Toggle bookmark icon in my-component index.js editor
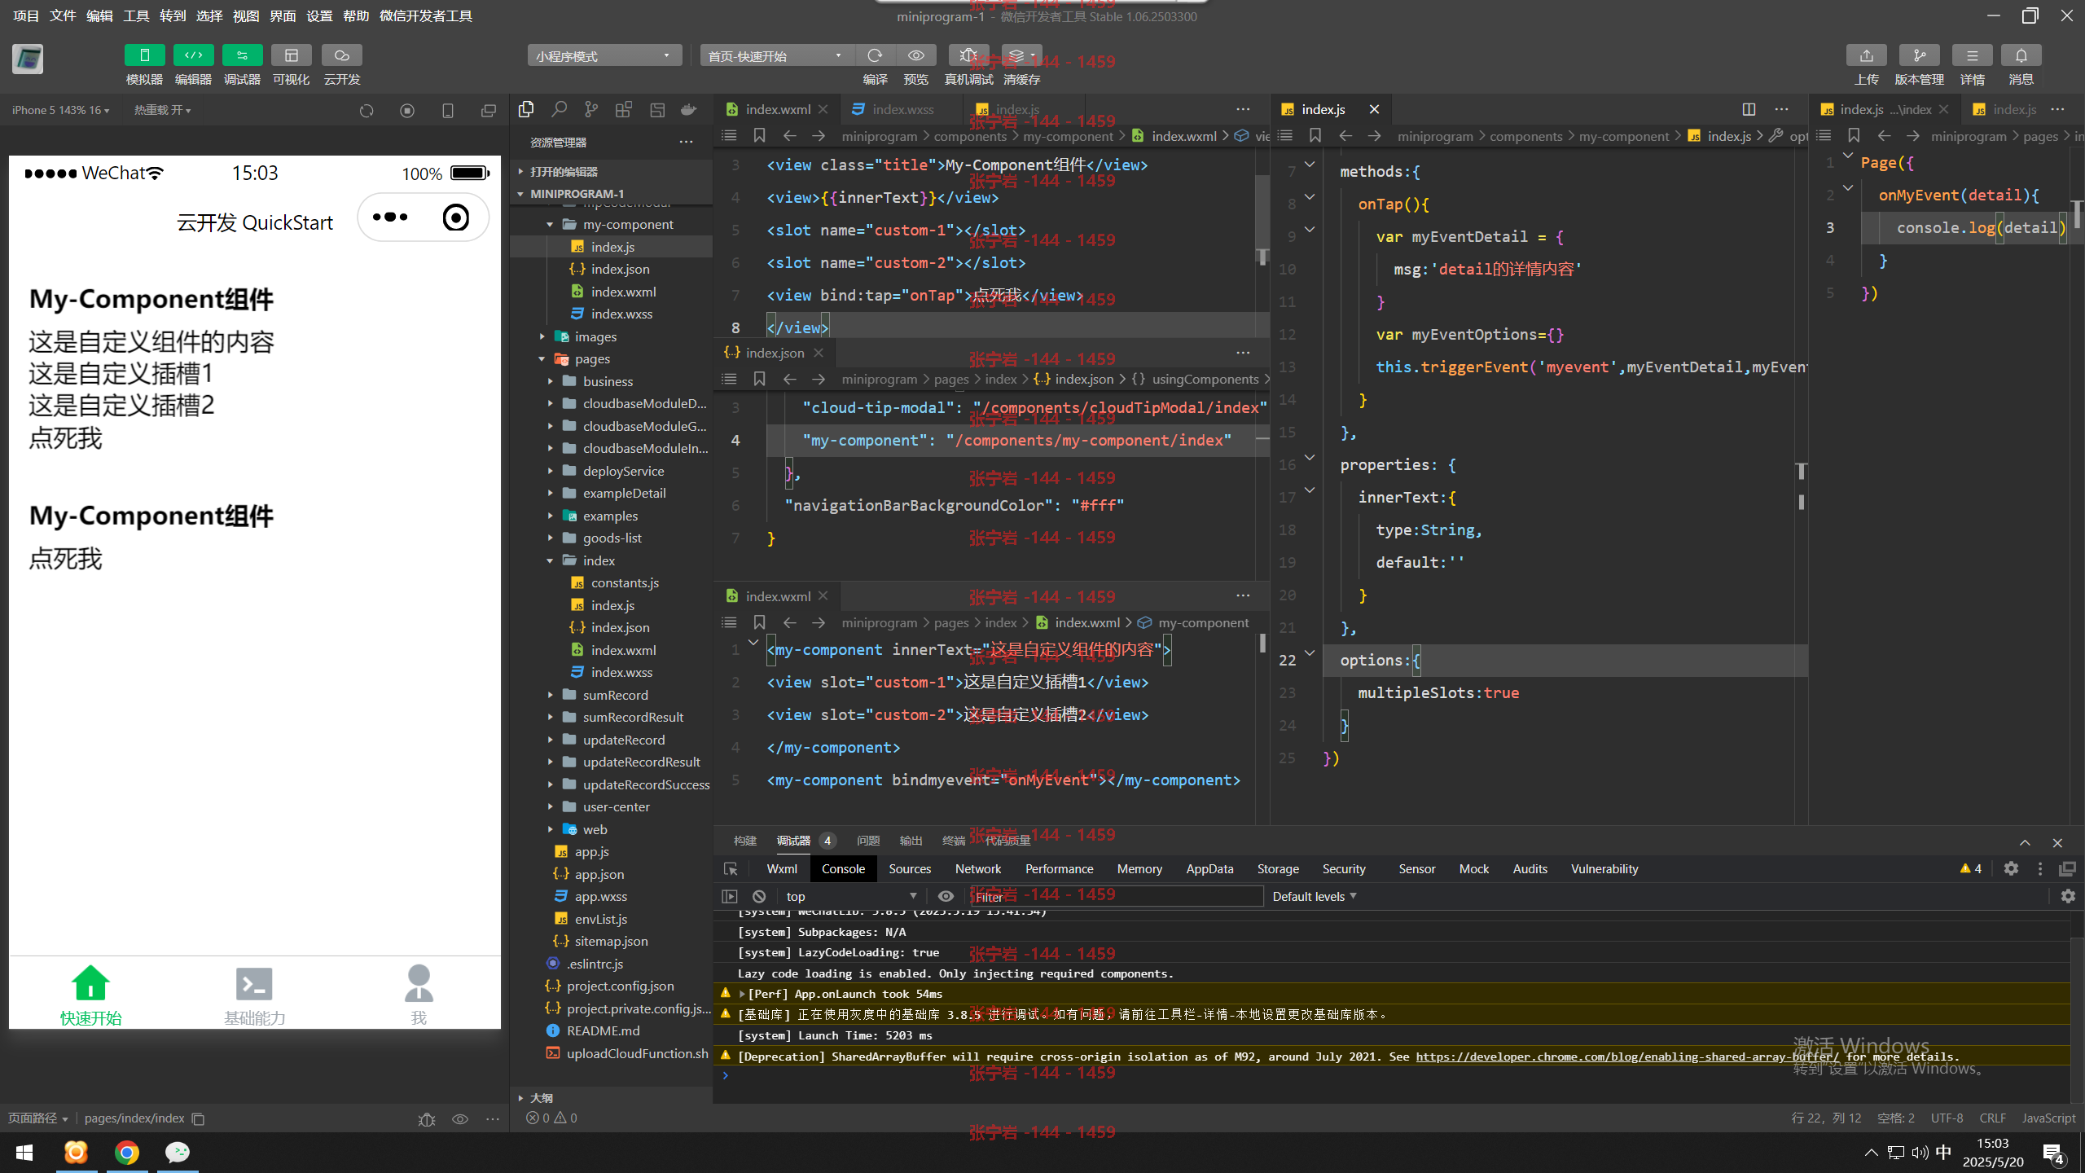Viewport: 2085px width, 1173px height. pyautogui.click(x=1315, y=136)
